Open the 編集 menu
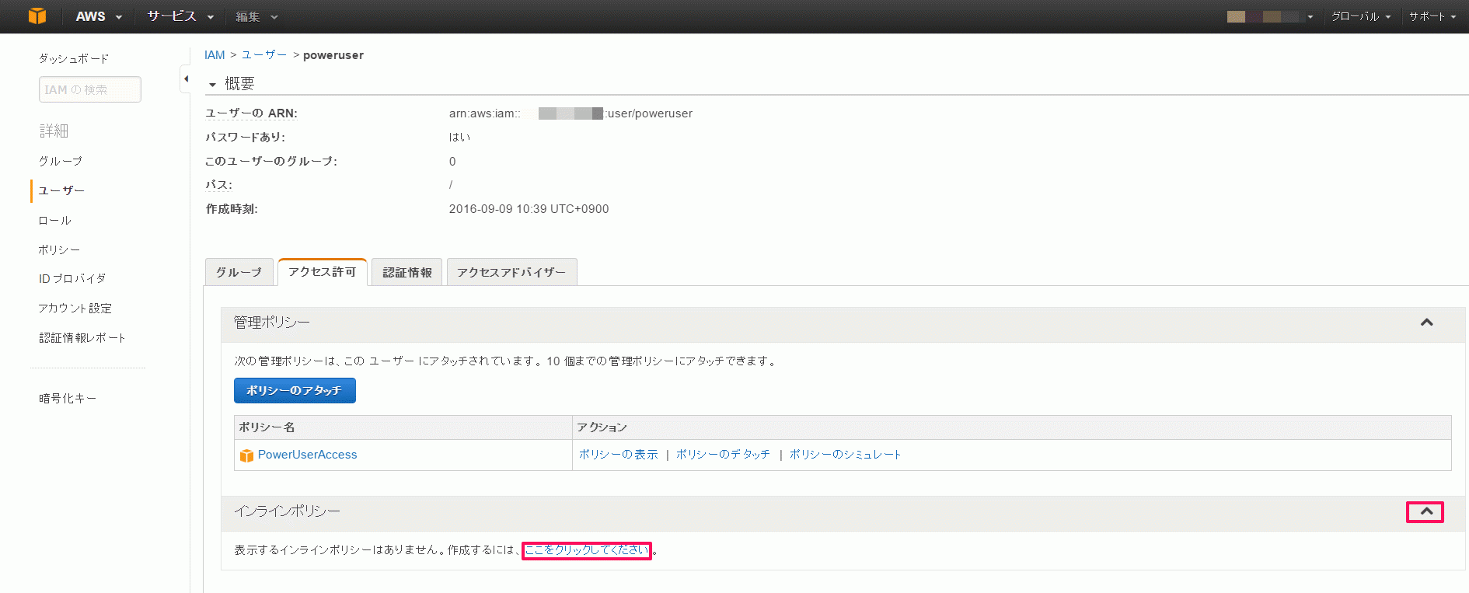 [x=256, y=16]
